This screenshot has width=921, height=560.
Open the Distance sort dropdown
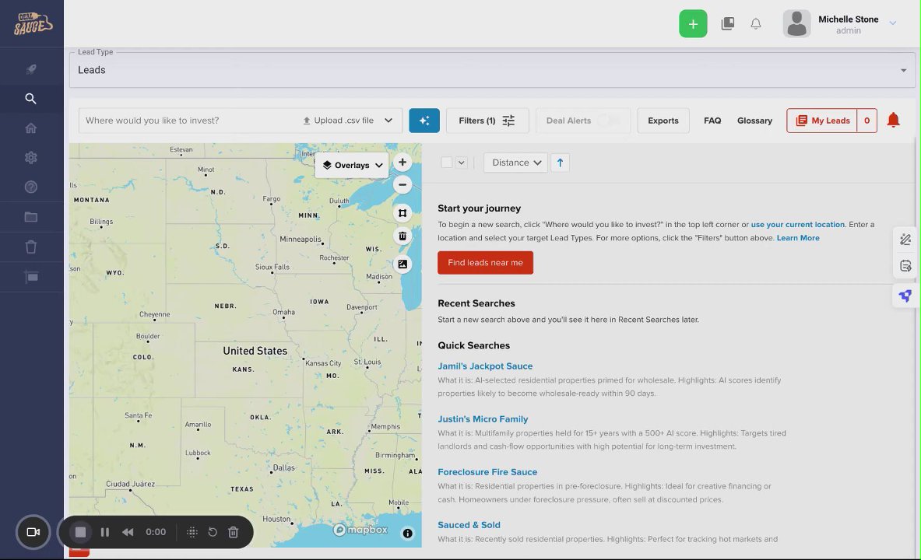[515, 163]
